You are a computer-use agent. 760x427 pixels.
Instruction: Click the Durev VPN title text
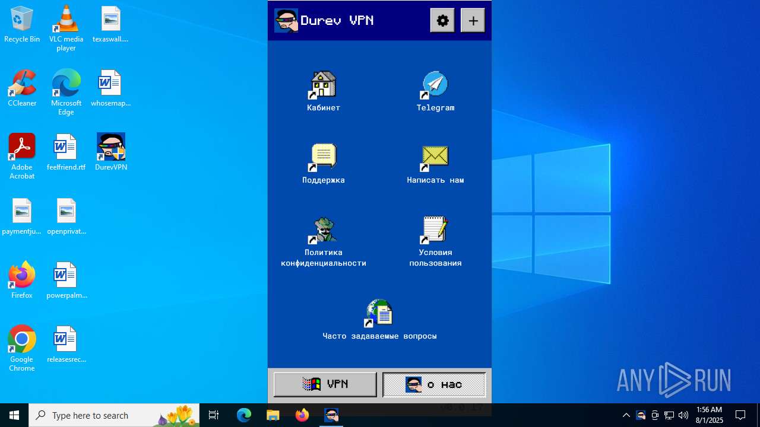click(337, 21)
